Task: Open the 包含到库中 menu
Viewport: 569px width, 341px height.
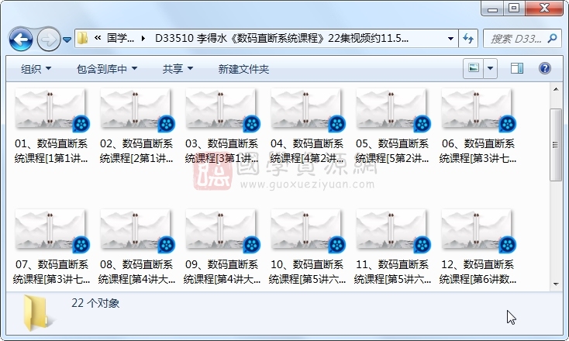Action: pyautogui.click(x=107, y=68)
